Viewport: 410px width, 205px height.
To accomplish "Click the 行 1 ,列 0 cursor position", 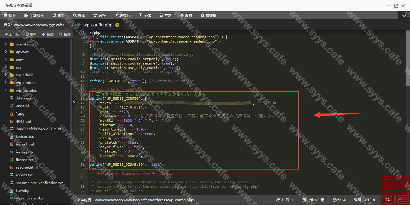I will (x=284, y=200).
